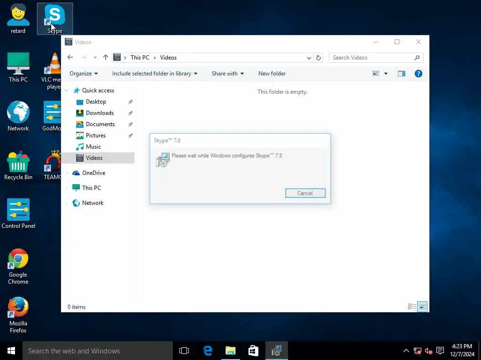Click the search magnifier icon in Explorer

tap(417, 58)
